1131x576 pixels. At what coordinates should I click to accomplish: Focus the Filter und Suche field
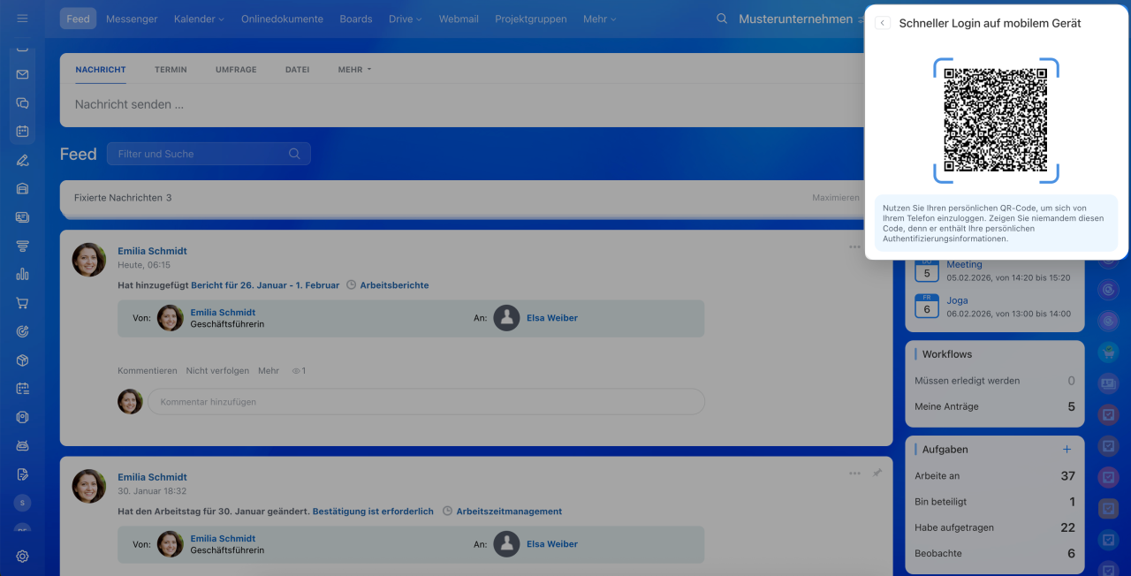[209, 154]
